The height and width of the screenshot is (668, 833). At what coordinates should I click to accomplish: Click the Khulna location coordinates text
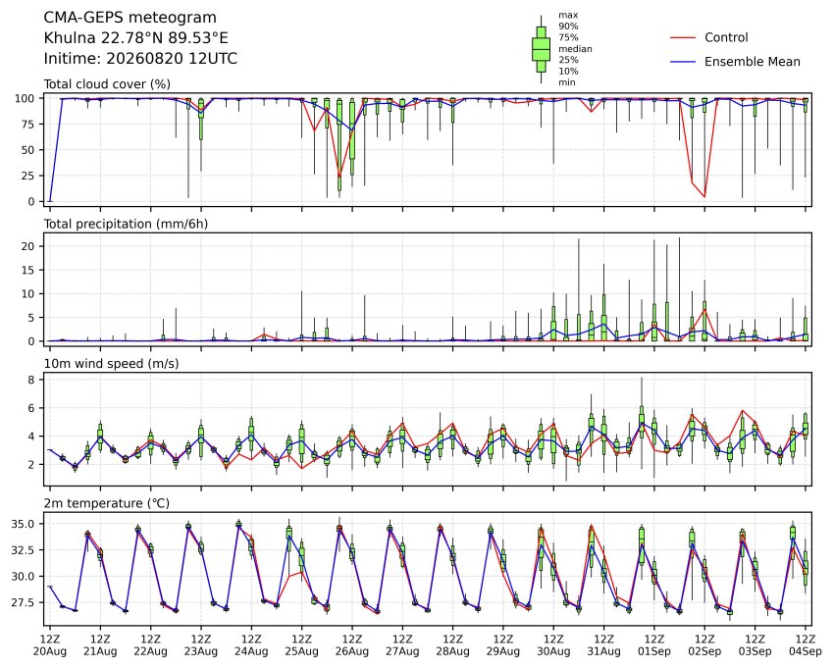[136, 38]
